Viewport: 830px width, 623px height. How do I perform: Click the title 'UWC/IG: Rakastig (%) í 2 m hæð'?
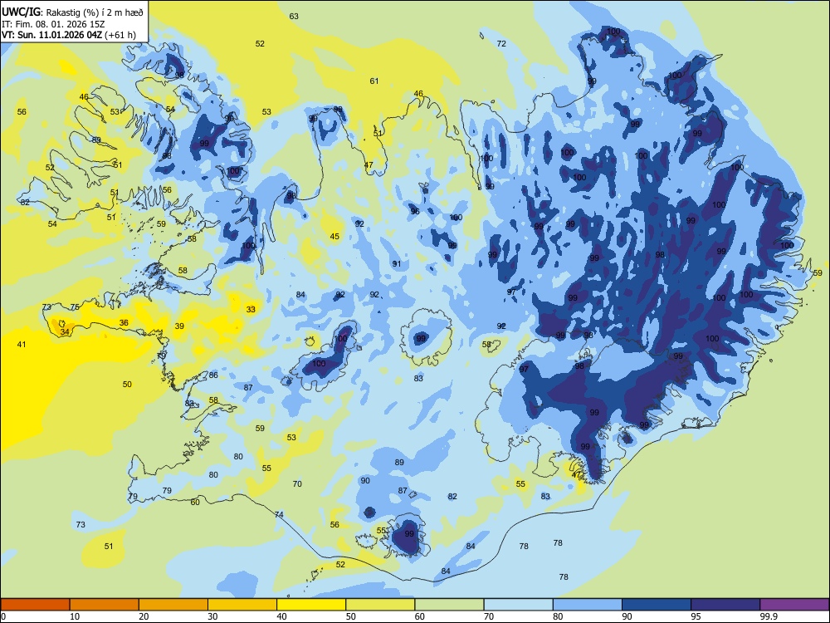click(72, 12)
